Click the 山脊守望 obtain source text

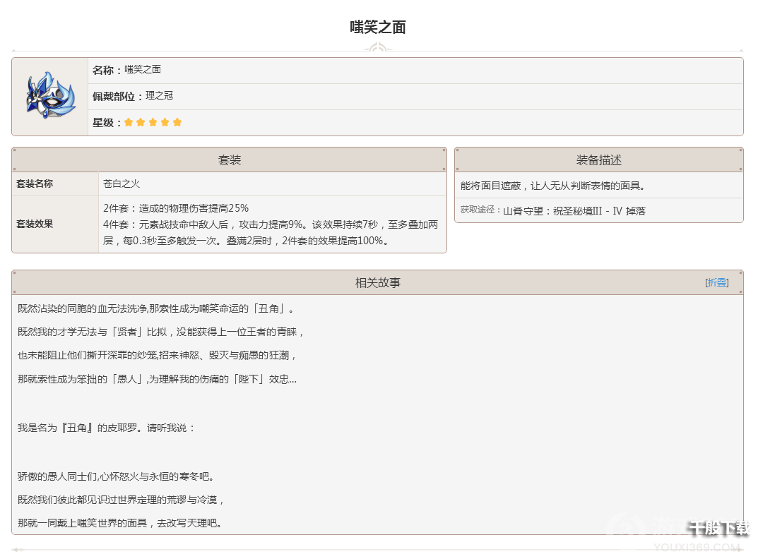[574, 210]
